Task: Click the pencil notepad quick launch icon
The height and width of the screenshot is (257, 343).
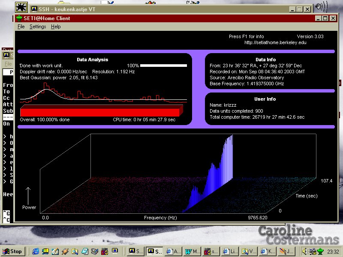Action: click(55, 251)
